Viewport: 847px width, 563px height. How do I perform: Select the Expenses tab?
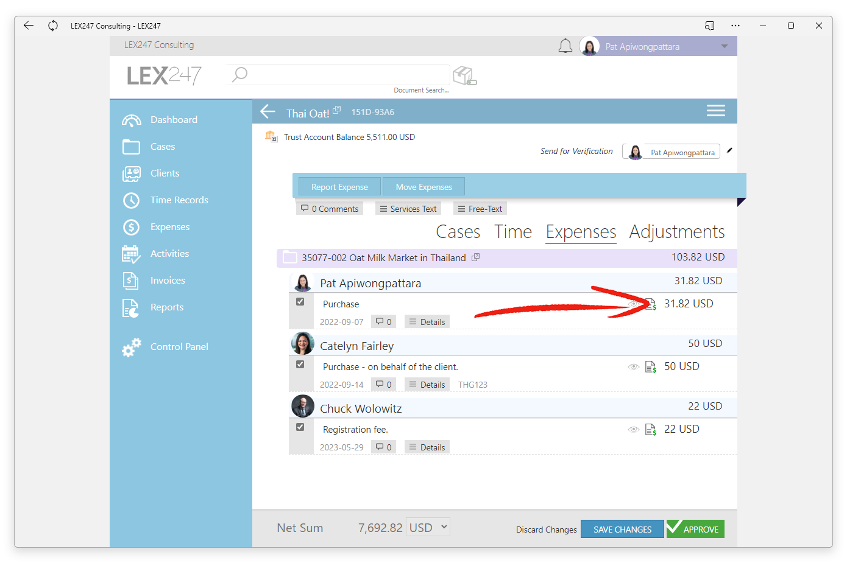coord(581,232)
